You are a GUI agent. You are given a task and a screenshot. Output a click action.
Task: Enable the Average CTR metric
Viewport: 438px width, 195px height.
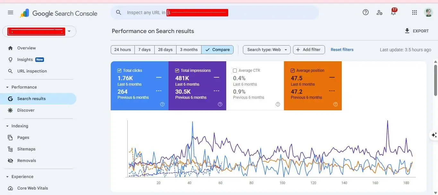tap(235, 70)
